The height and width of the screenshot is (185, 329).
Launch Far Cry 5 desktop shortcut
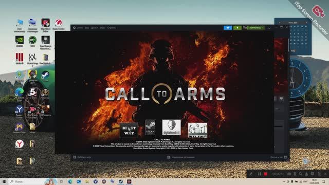pos(32,93)
